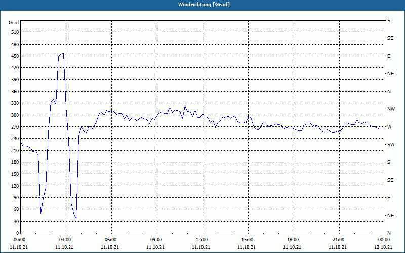Click the "450" y-axis tick label
405x253 pixels.
point(15,56)
